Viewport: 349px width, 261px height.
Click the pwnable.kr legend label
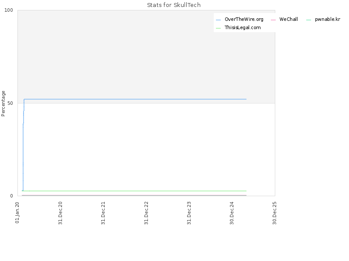point(328,19)
